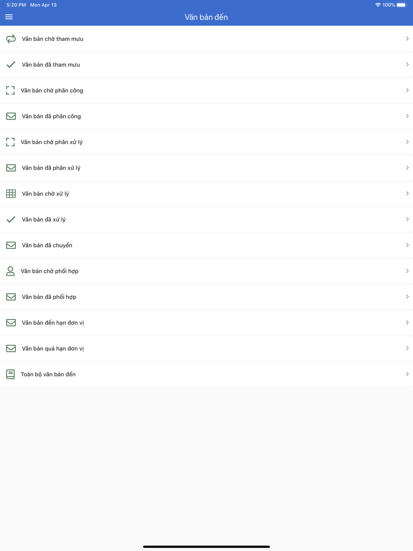Expand the chevron on Văn bản đã chuyển
Viewport: 413px width, 551px height.
pyautogui.click(x=407, y=245)
